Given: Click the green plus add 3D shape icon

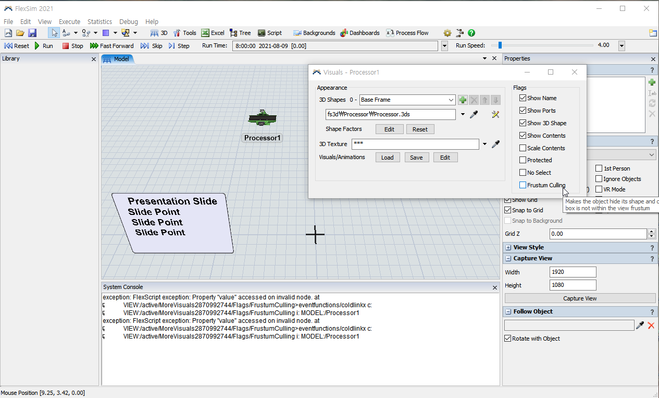Looking at the screenshot, I should [x=463, y=100].
